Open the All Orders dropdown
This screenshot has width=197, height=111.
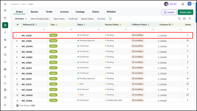(x=21, y=19)
